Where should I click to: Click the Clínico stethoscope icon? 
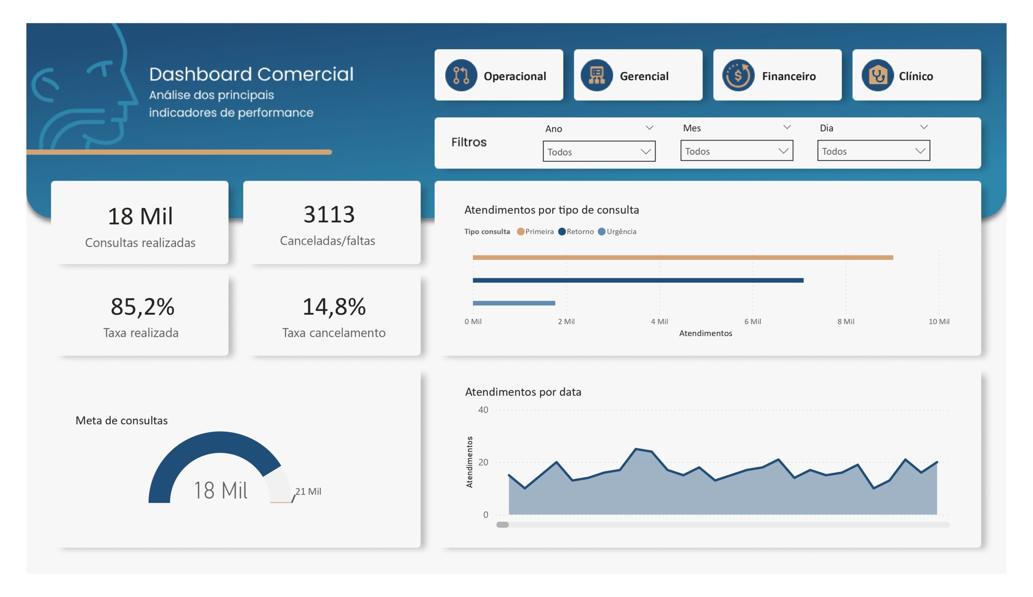pyautogui.click(x=877, y=75)
